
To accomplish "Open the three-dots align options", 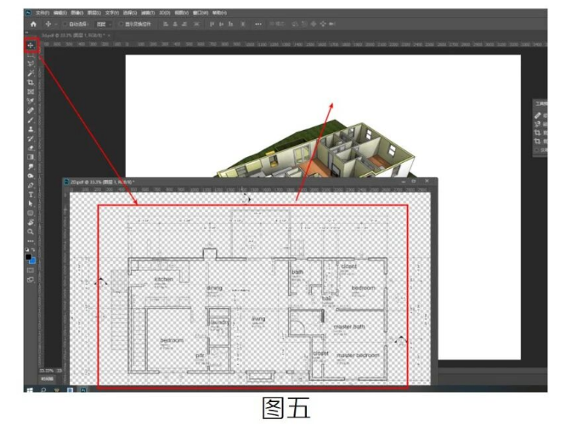I will (258, 25).
